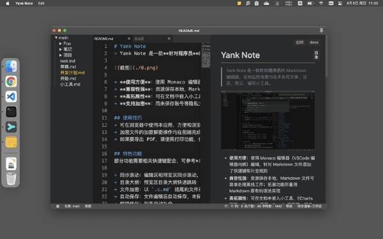The image size is (383, 239).
Task: Expand the Foo folder
Action: point(61,43)
